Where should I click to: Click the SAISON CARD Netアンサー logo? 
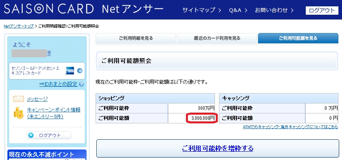click(84, 9)
